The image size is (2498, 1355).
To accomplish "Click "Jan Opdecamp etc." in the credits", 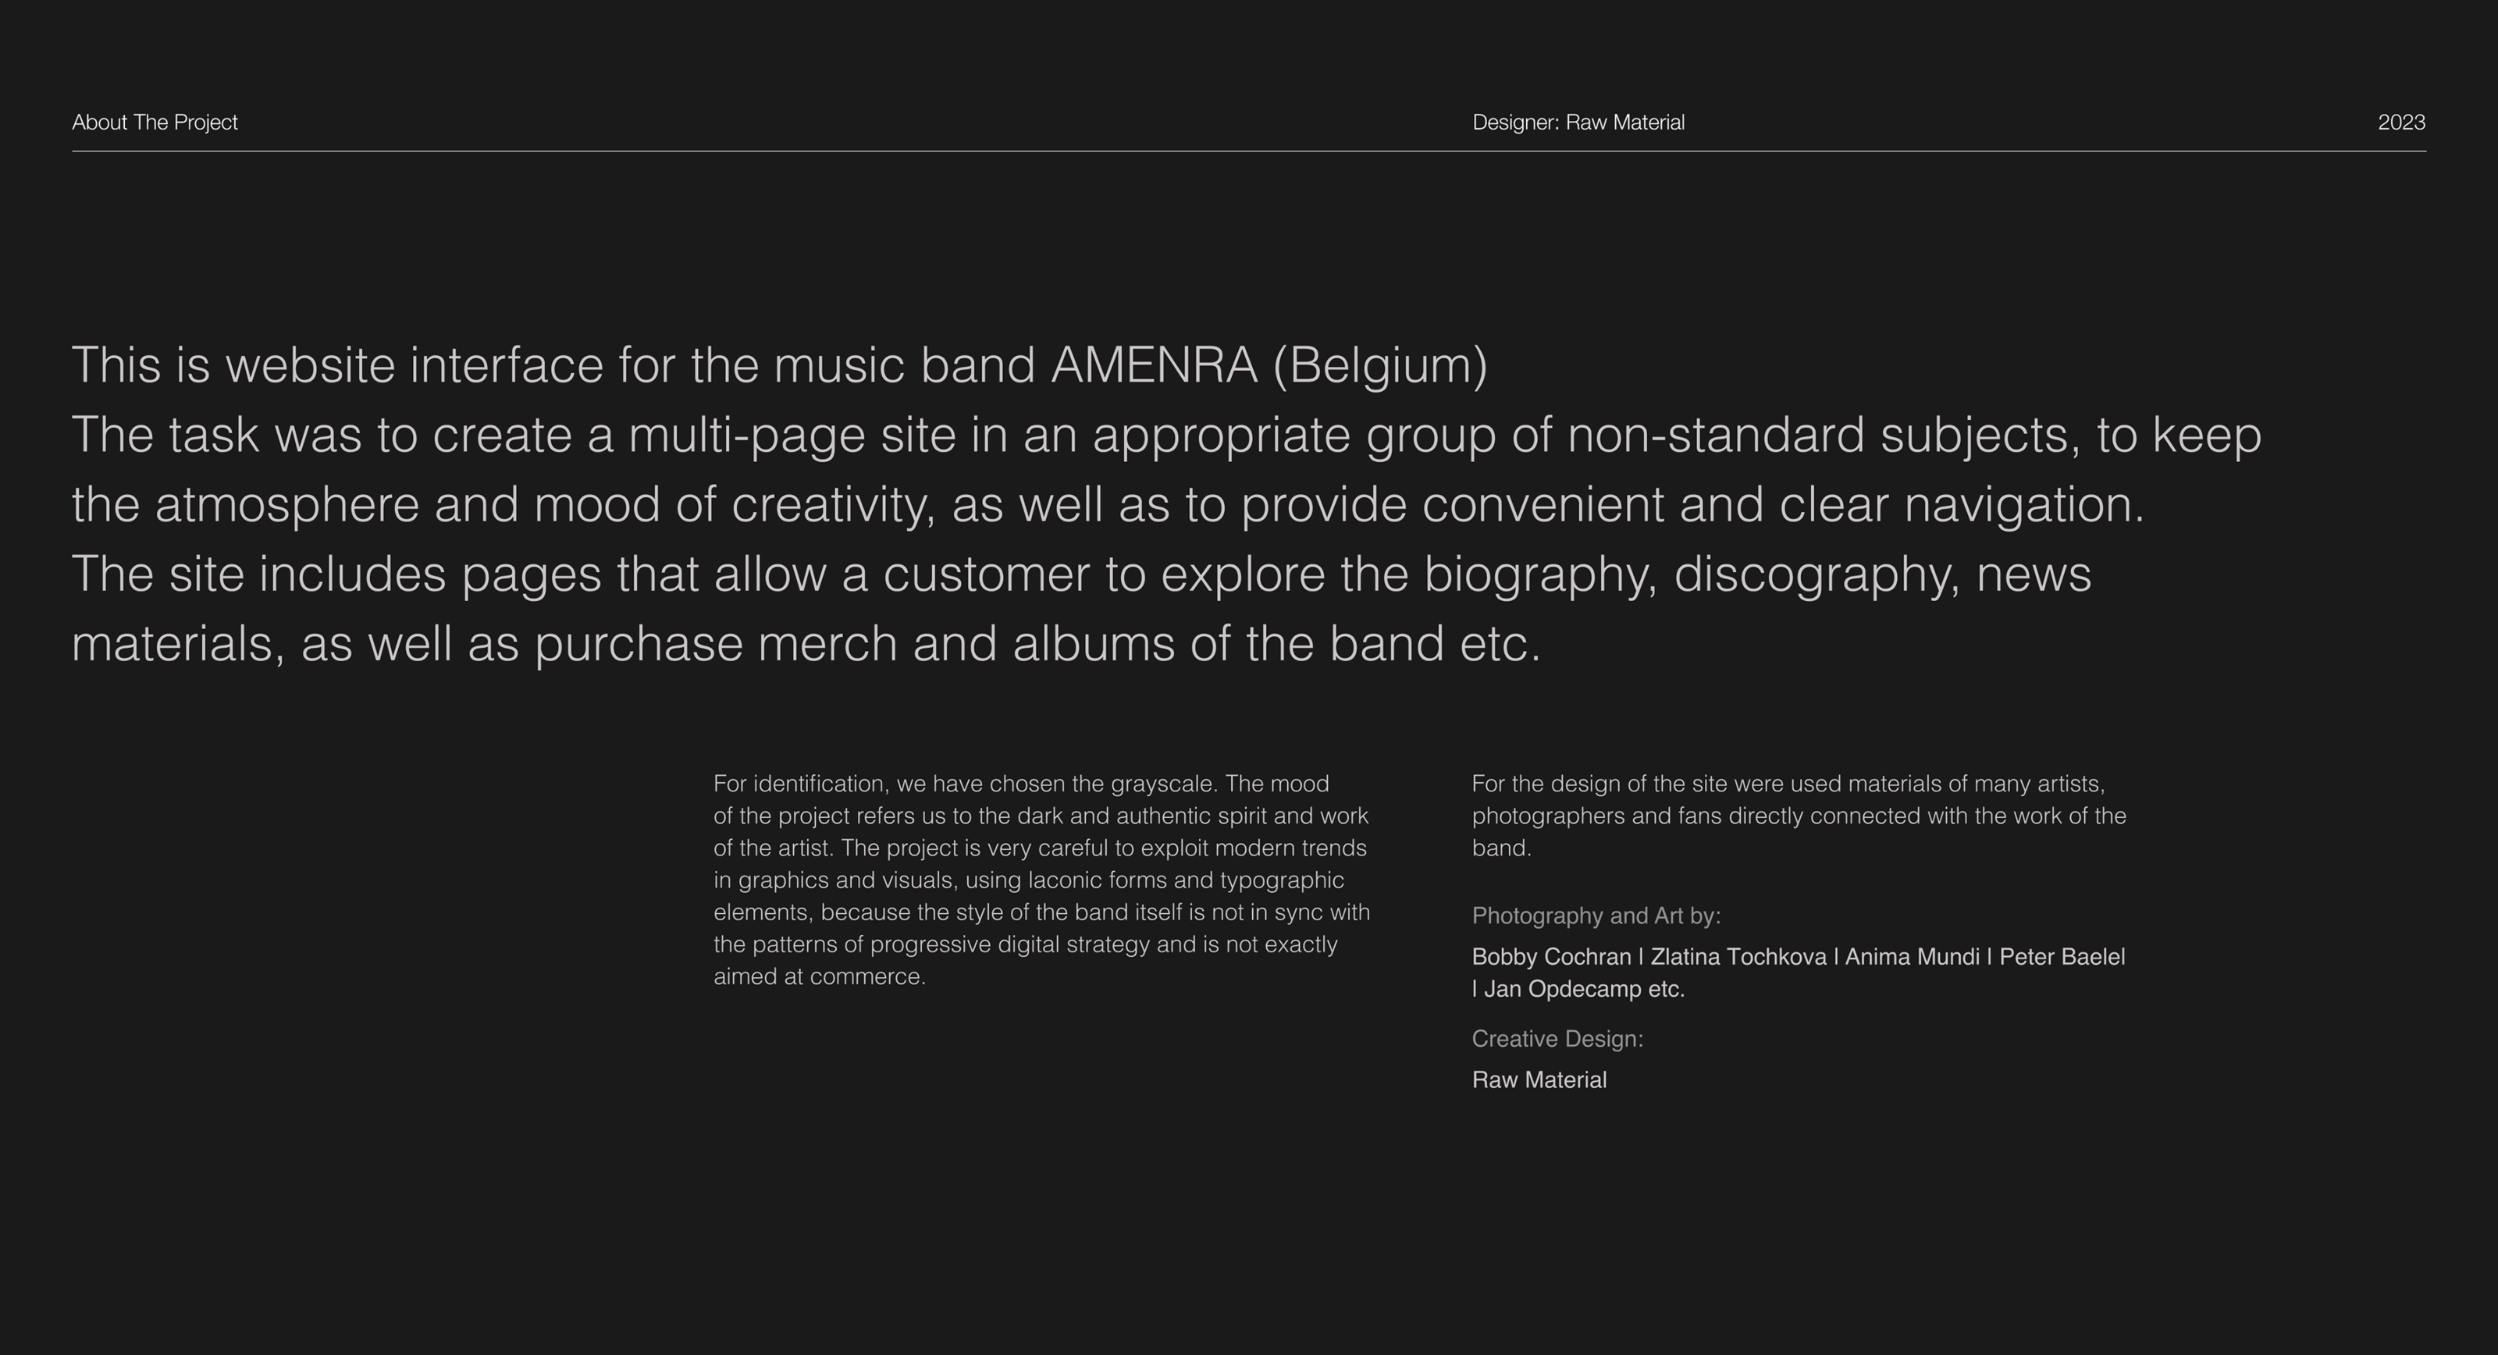I will pos(1584,990).
